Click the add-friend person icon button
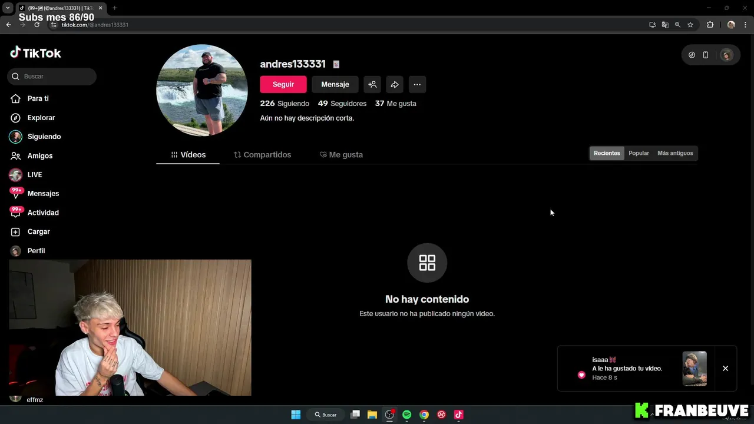 [372, 84]
